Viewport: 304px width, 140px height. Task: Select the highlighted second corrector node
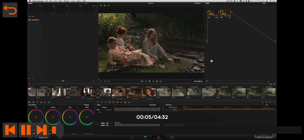click(225, 13)
